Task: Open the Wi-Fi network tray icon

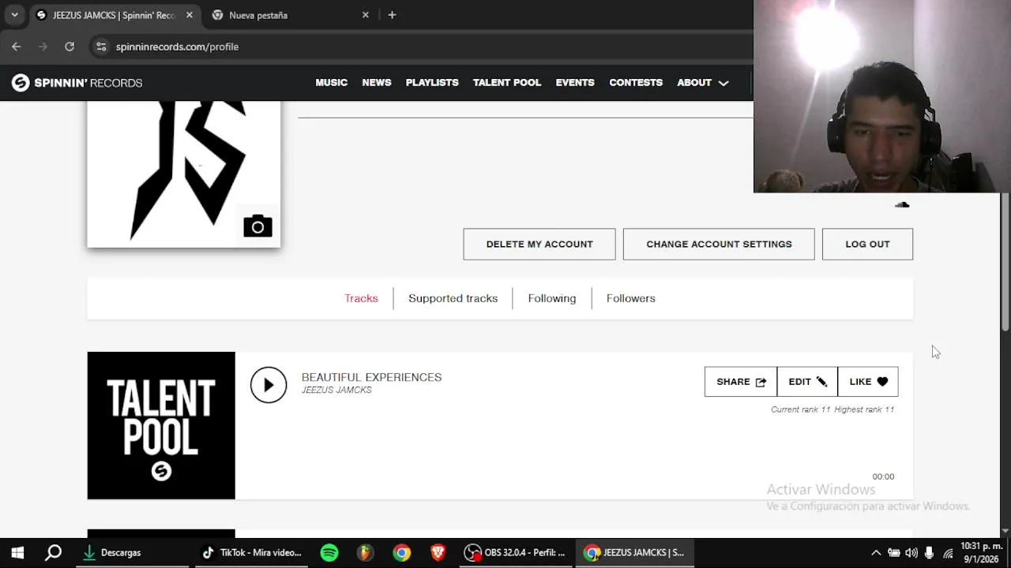Action: (x=948, y=554)
